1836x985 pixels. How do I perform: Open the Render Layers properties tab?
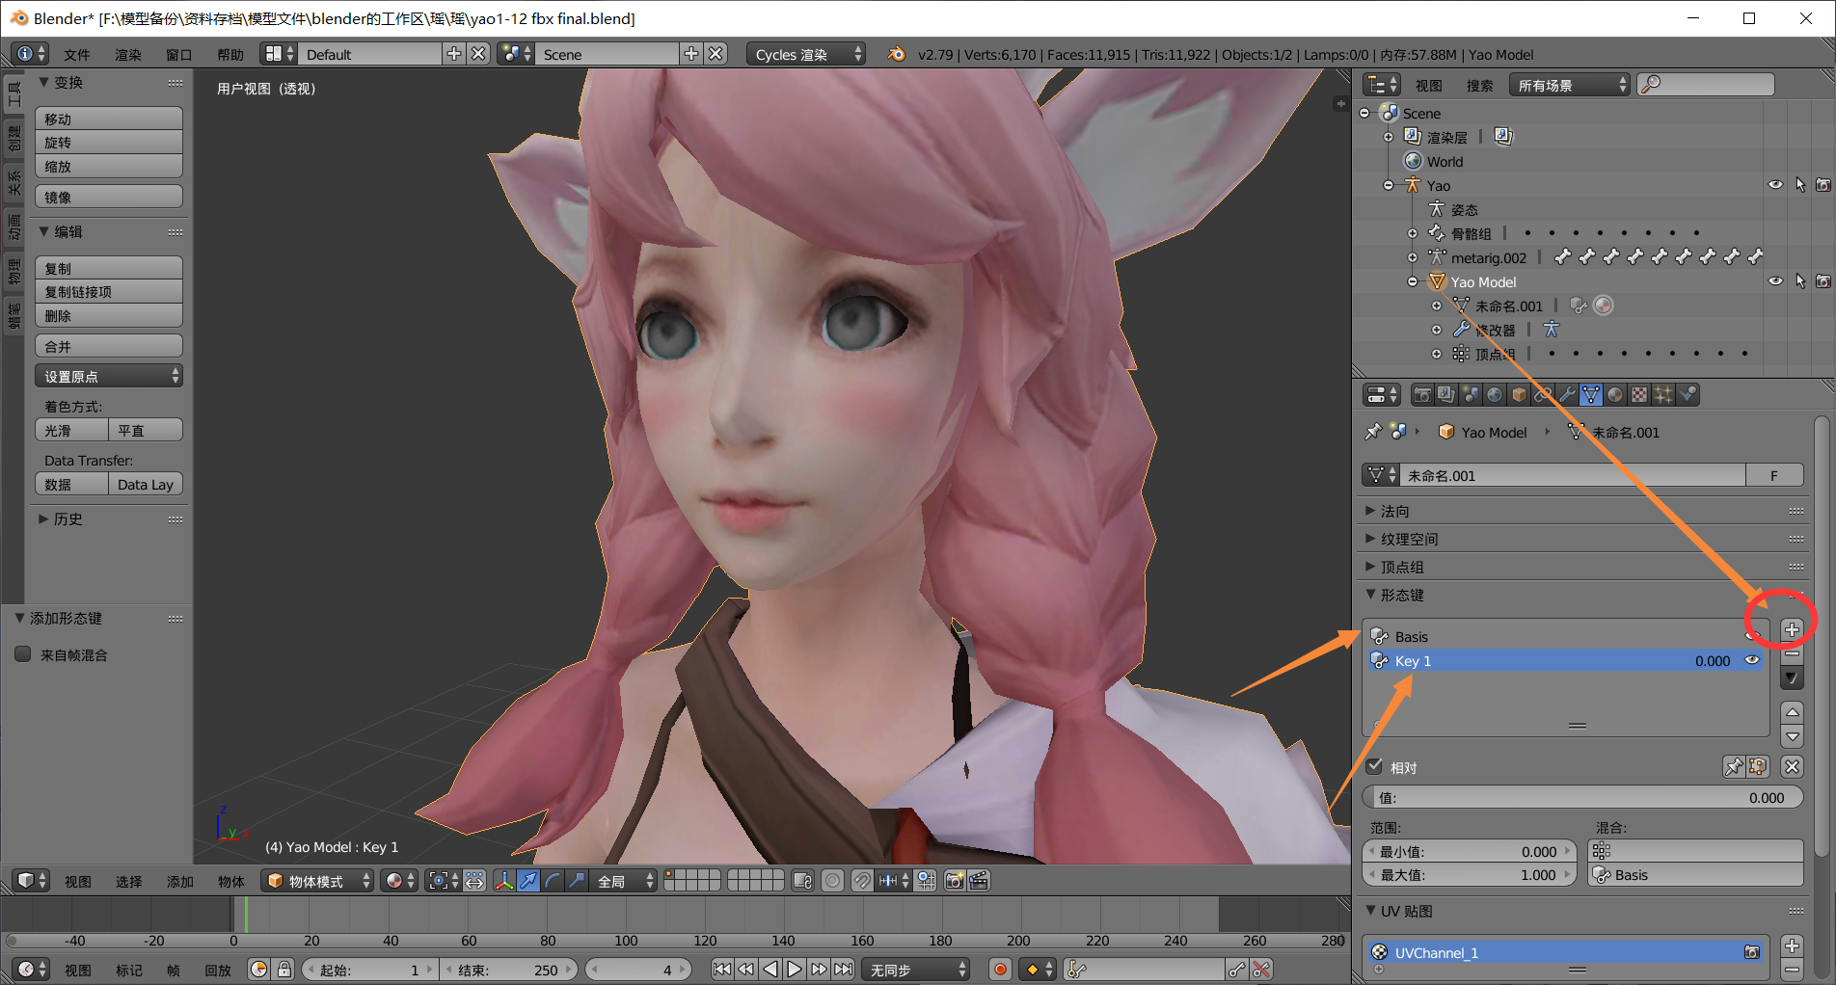(x=1446, y=394)
